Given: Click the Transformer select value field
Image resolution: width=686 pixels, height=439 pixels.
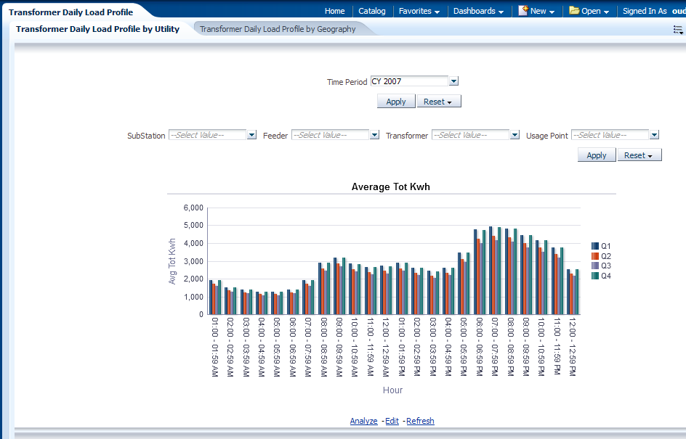Looking at the screenshot, I should tap(470, 135).
